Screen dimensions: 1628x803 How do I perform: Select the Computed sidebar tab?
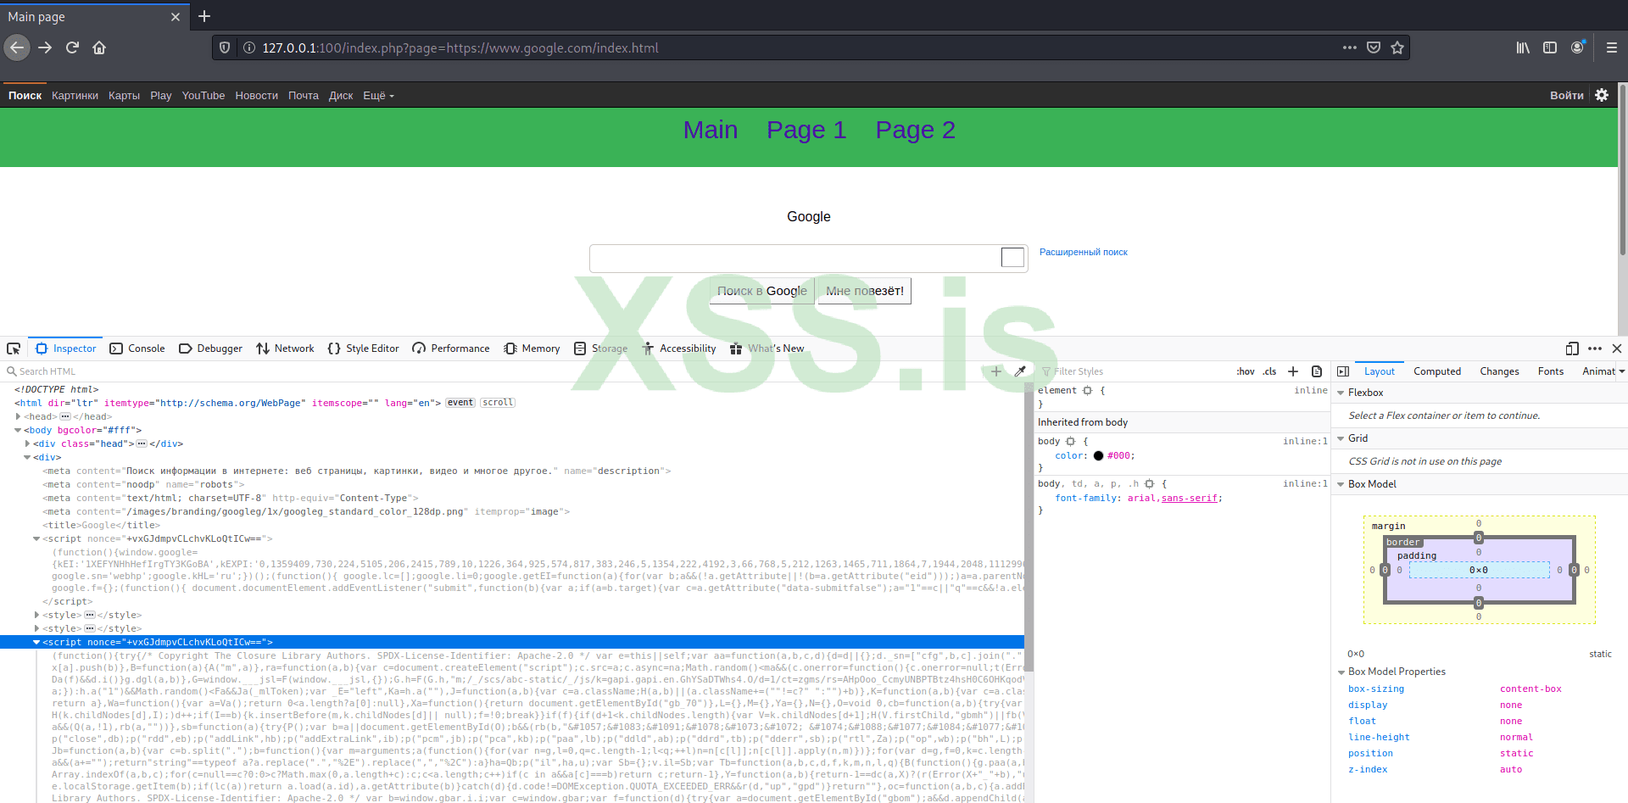tap(1437, 371)
